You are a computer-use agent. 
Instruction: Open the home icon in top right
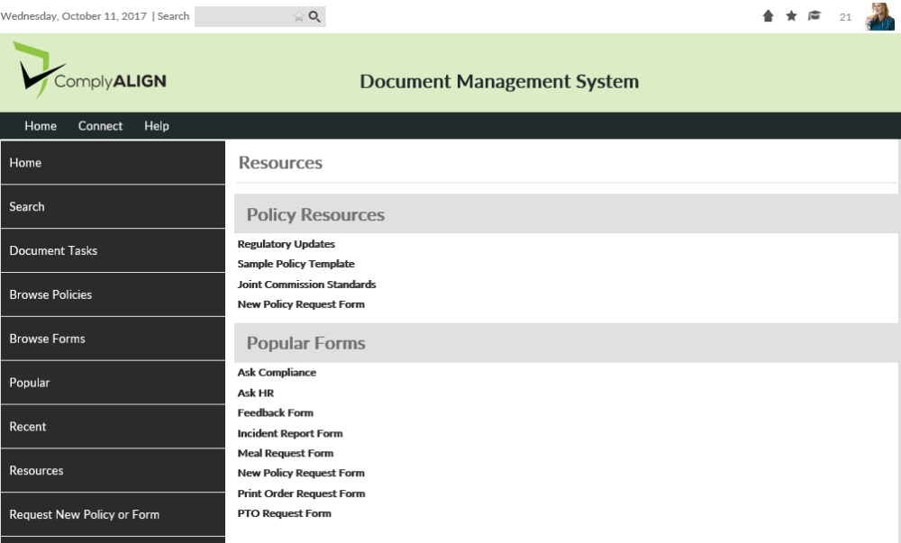click(769, 16)
